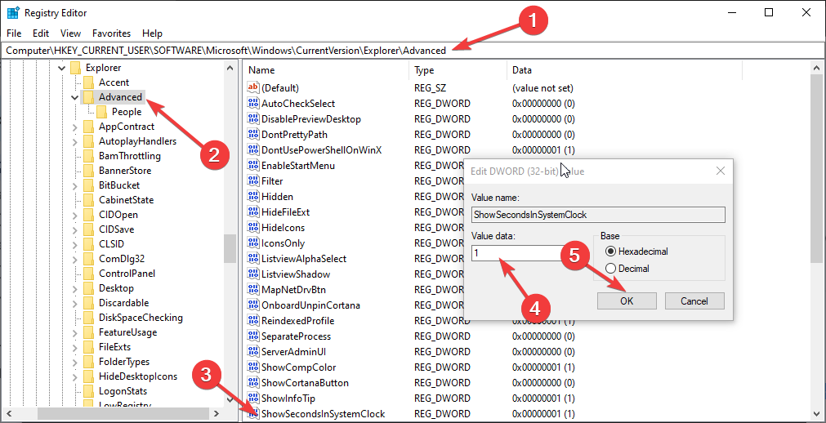This screenshot has height=423, width=826.
Task: Select the ControlPanel key in tree
Action: 127,274
